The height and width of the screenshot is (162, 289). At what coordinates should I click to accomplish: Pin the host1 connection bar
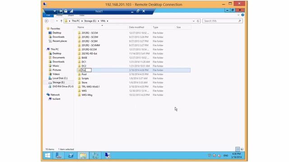(x=60, y=11)
